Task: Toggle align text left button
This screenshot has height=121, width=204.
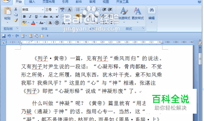Action: coord(78,16)
